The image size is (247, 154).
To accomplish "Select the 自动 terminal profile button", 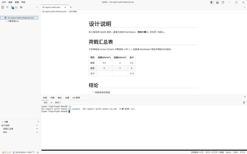I will click(45, 103).
